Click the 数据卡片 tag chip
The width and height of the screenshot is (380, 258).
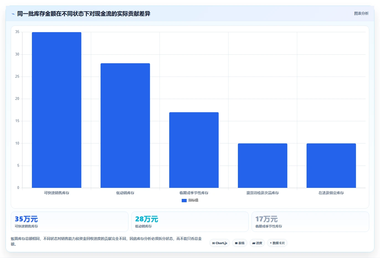277,243
